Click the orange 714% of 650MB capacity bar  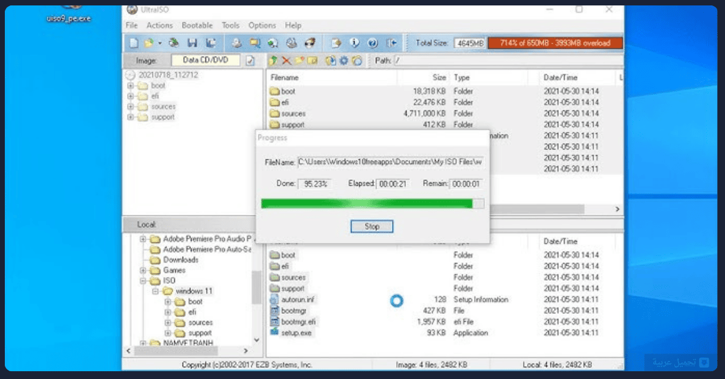click(x=555, y=43)
